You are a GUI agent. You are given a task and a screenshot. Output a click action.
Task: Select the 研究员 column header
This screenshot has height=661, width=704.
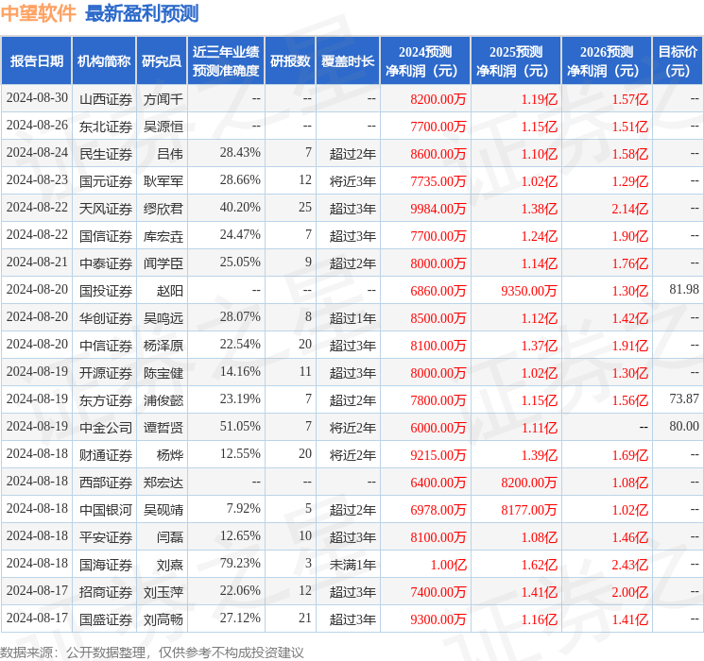coord(162,61)
